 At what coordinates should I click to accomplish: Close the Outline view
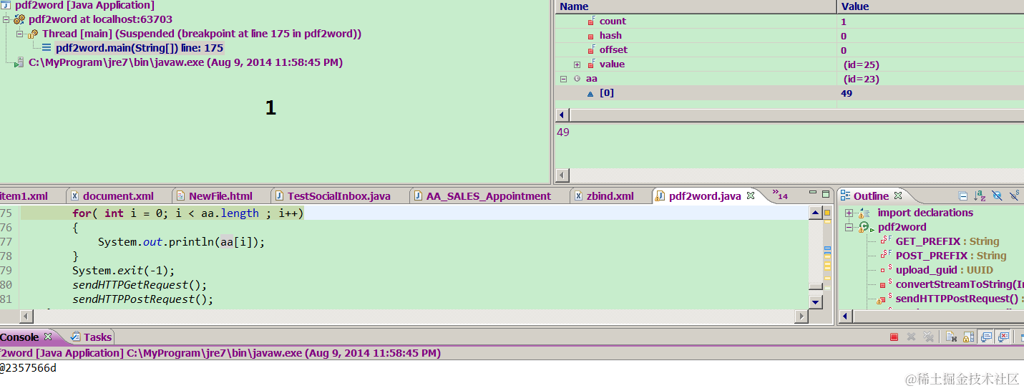[898, 195]
